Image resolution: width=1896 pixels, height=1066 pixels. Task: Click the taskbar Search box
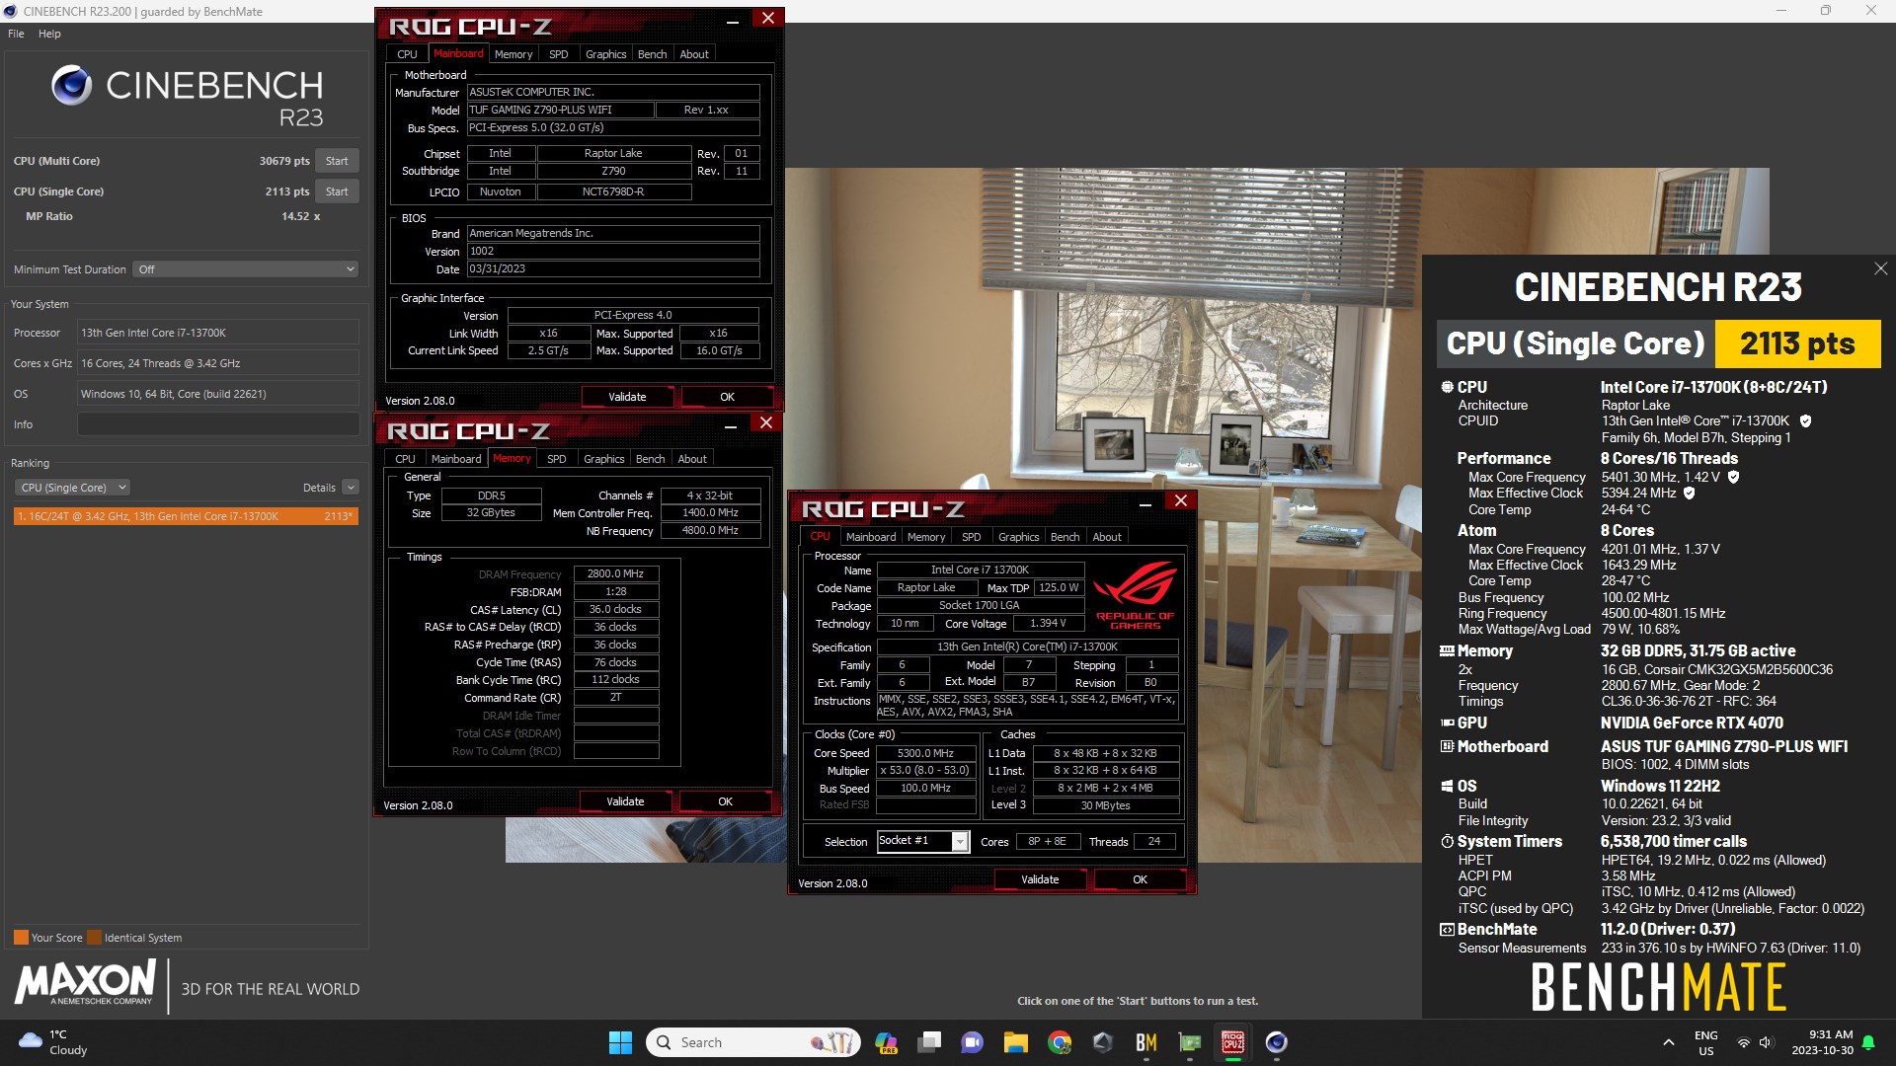coord(753,1042)
